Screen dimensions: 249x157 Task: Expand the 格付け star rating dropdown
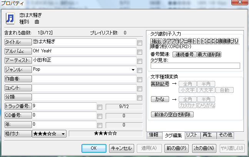pos(63,134)
